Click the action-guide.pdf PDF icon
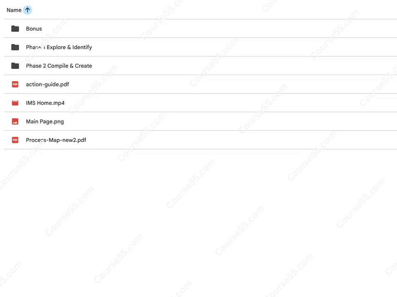Screen dimensions: 397x297 point(15,84)
